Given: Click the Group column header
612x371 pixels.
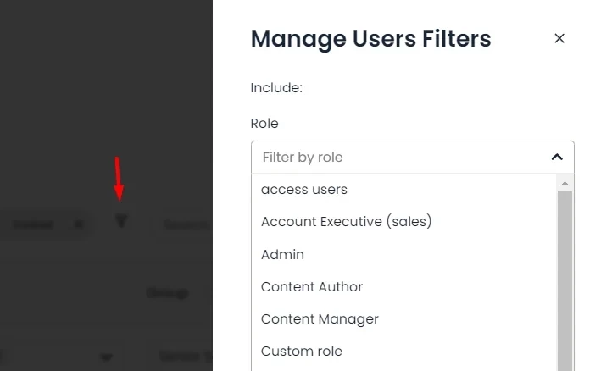Looking at the screenshot, I should point(167,292).
